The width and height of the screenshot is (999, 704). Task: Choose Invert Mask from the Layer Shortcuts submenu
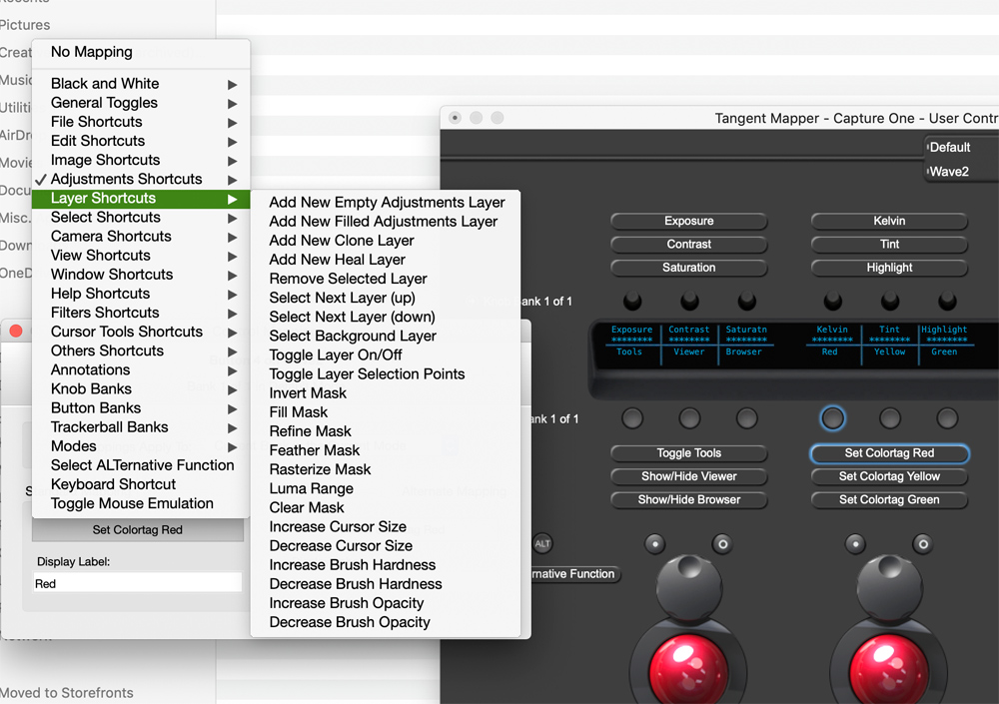coord(308,392)
